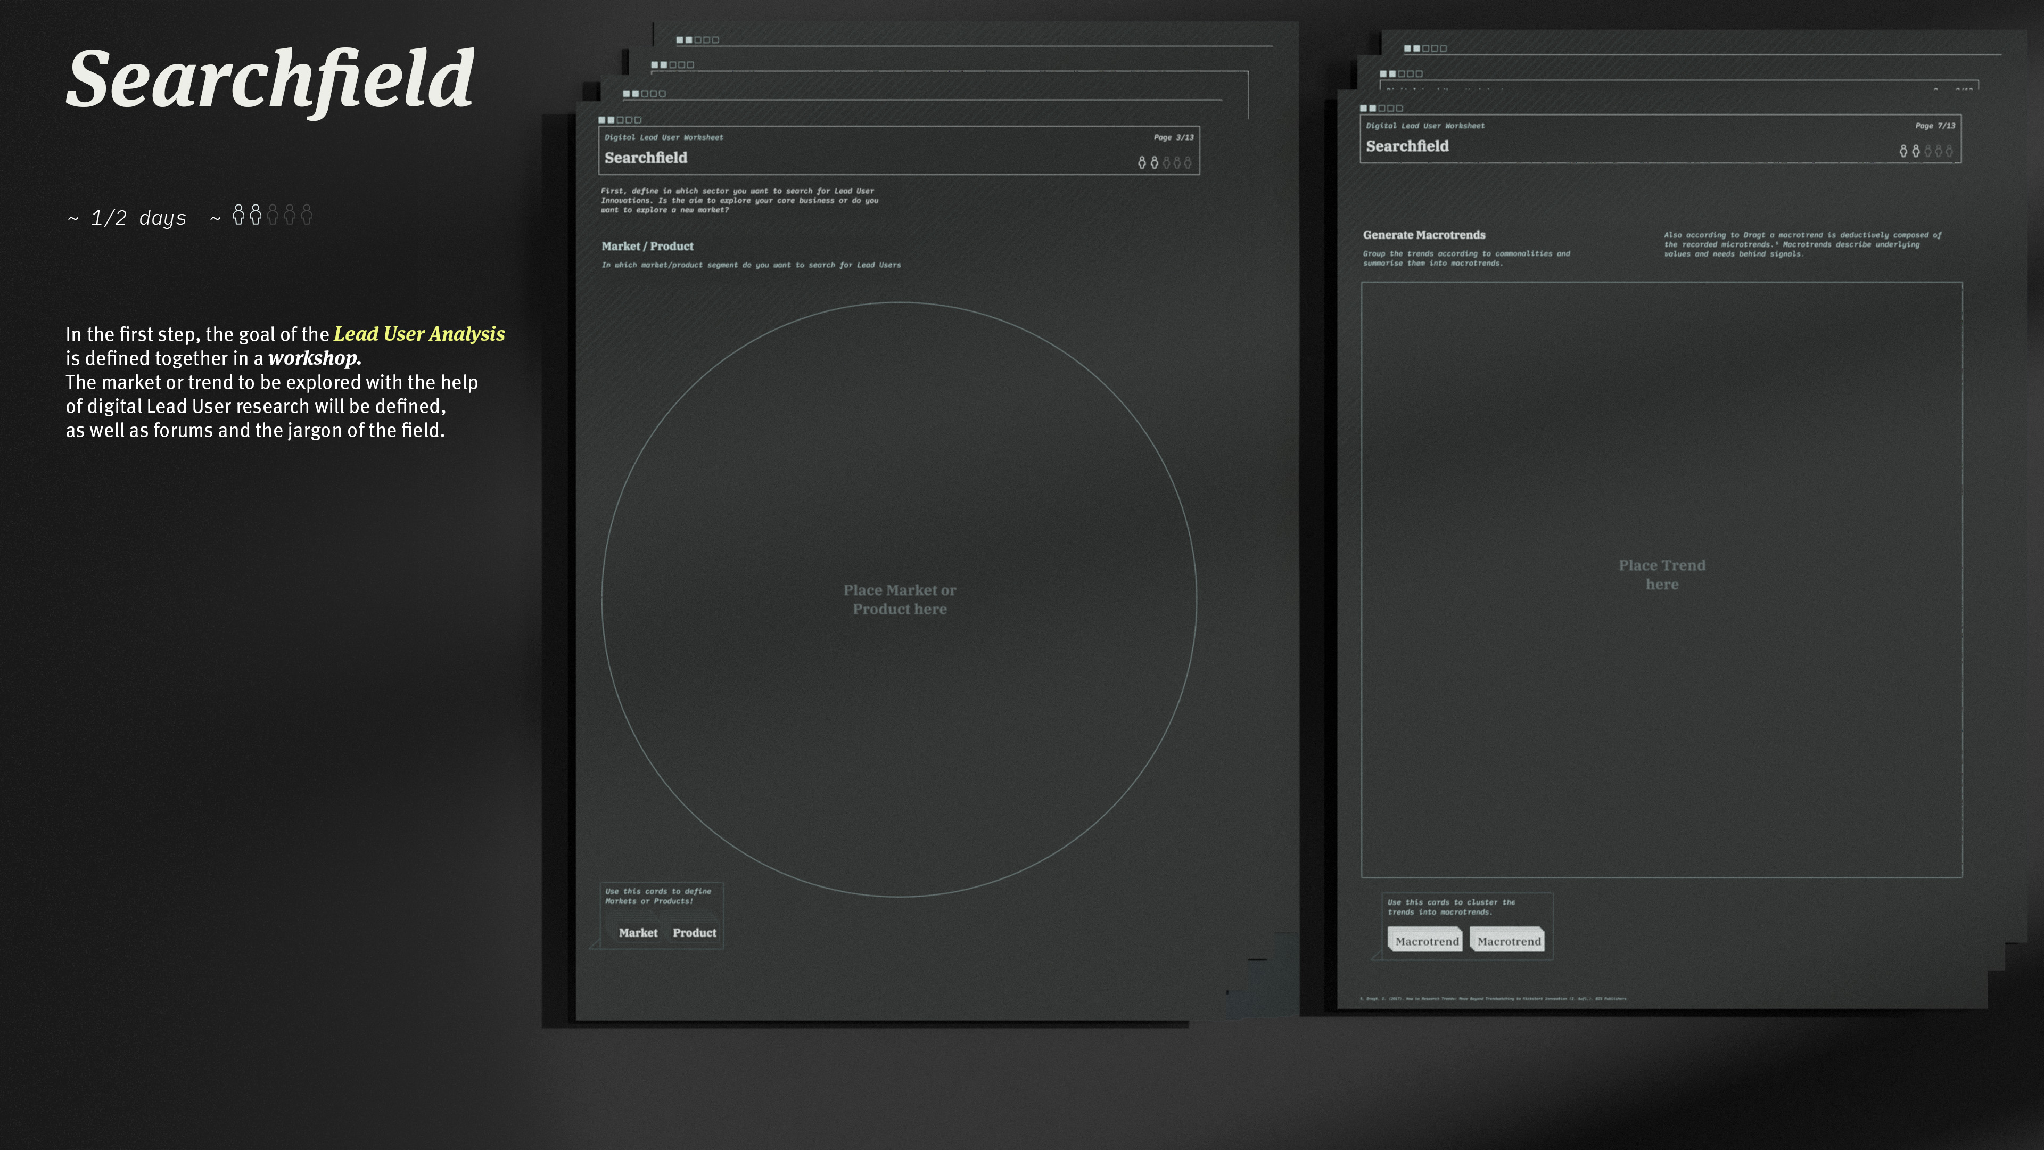
Task: Select the Product card
Action: point(694,933)
